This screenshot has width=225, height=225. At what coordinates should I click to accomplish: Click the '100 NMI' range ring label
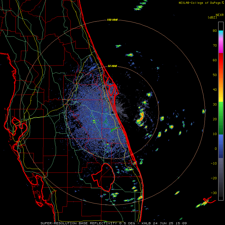coord(112,20)
